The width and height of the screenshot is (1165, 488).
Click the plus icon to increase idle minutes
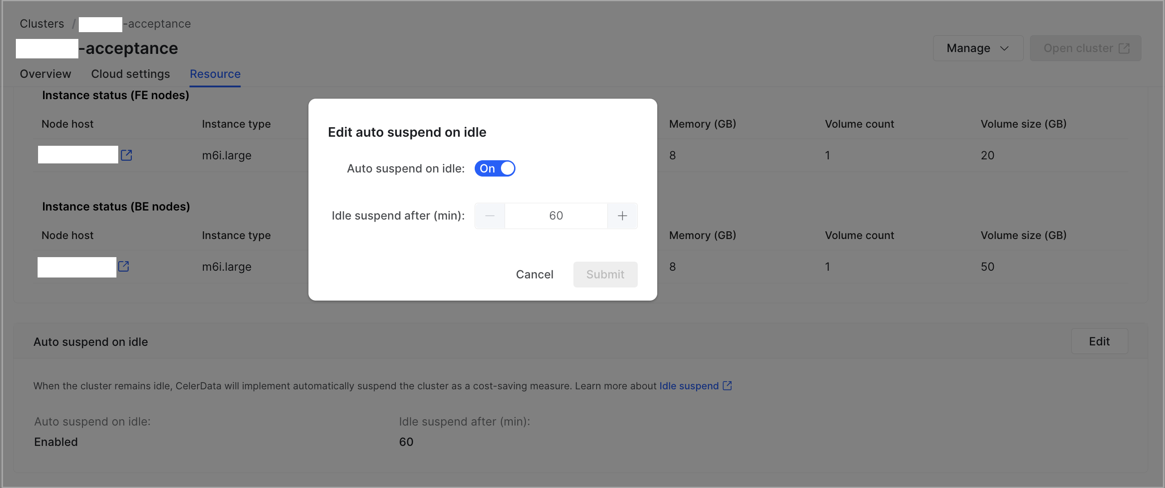[x=622, y=216]
